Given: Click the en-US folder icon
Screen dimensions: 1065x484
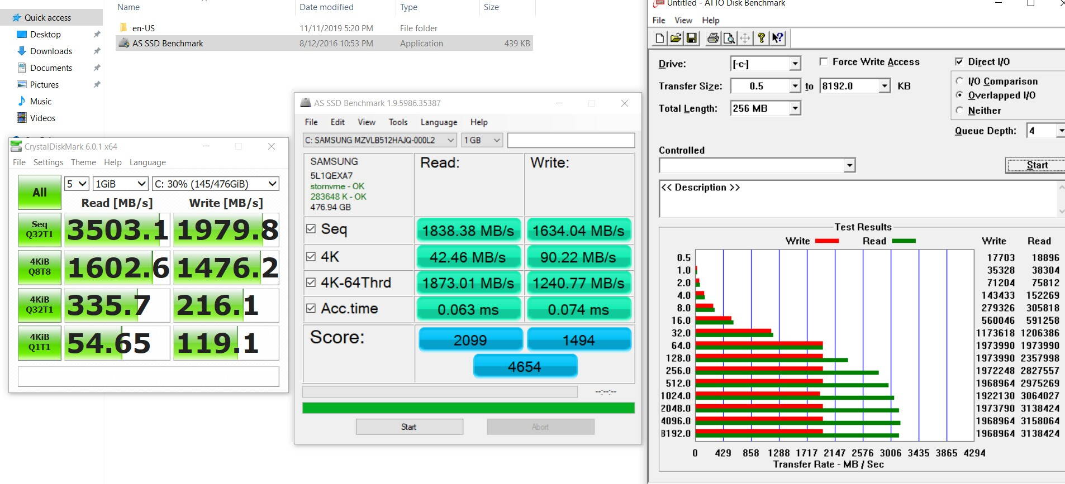Looking at the screenshot, I should (x=123, y=28).
